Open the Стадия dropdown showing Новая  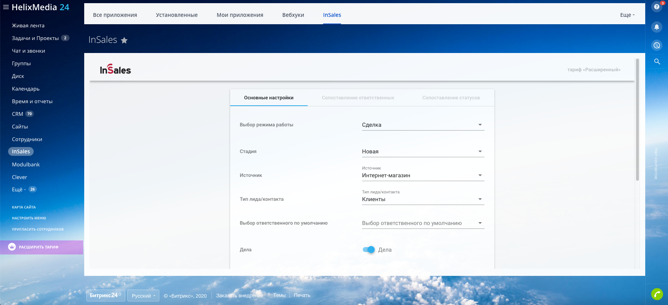pos(423,152)
